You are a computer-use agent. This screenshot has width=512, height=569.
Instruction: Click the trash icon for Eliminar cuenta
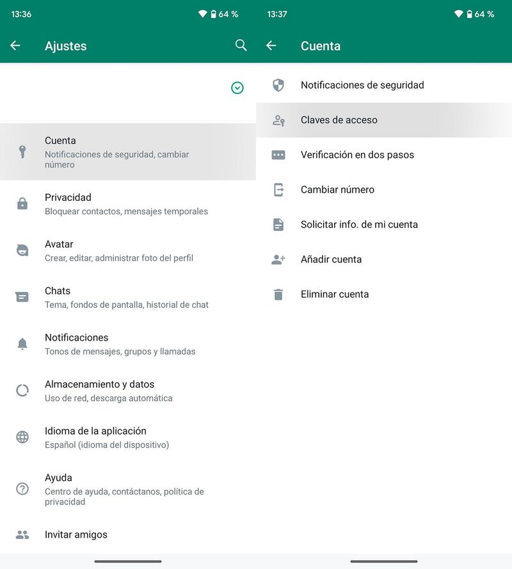[278, 294]
